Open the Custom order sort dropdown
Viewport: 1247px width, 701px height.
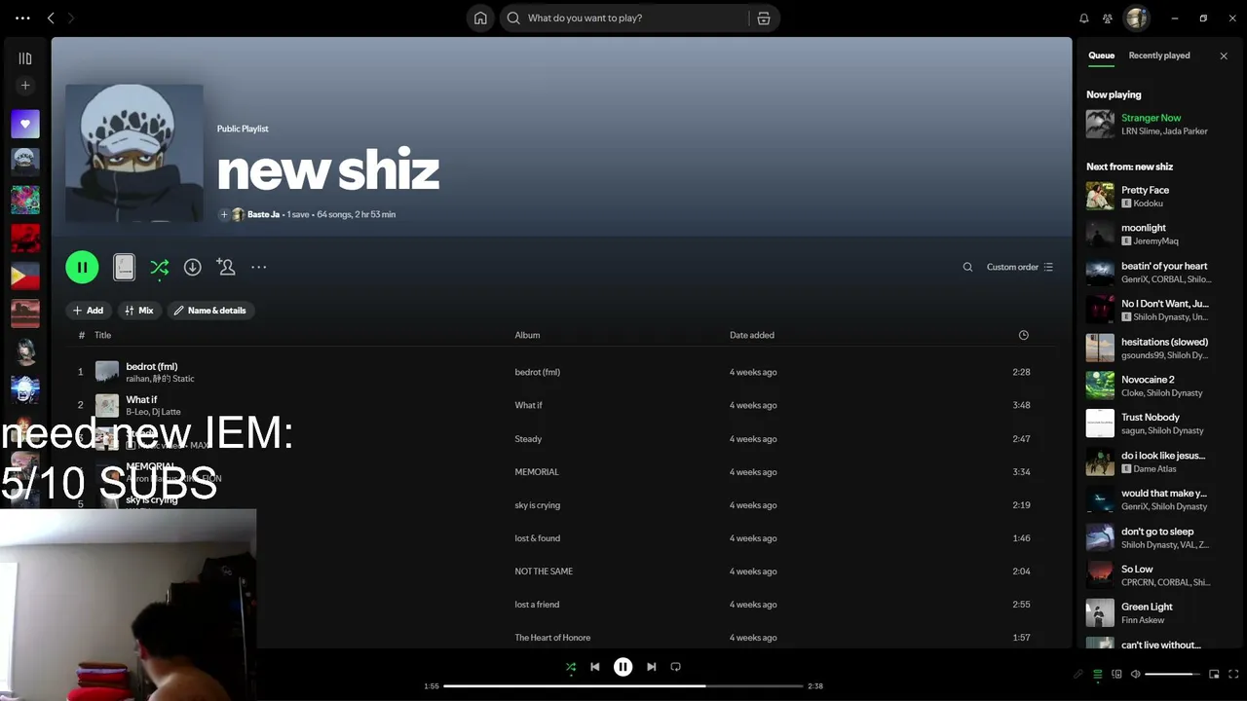tap(1020, 267)
